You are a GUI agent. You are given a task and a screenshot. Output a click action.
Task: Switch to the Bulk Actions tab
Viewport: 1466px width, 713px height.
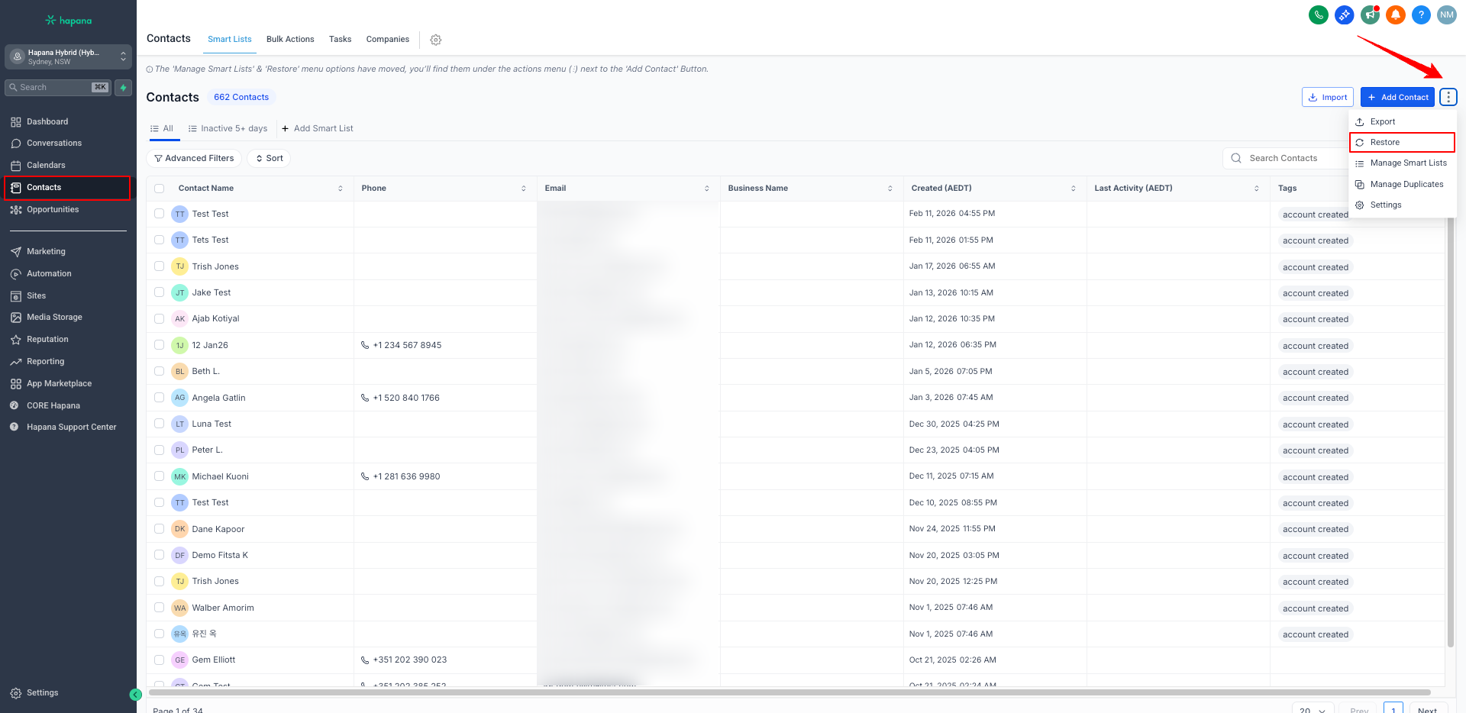(x=290, y=40)
